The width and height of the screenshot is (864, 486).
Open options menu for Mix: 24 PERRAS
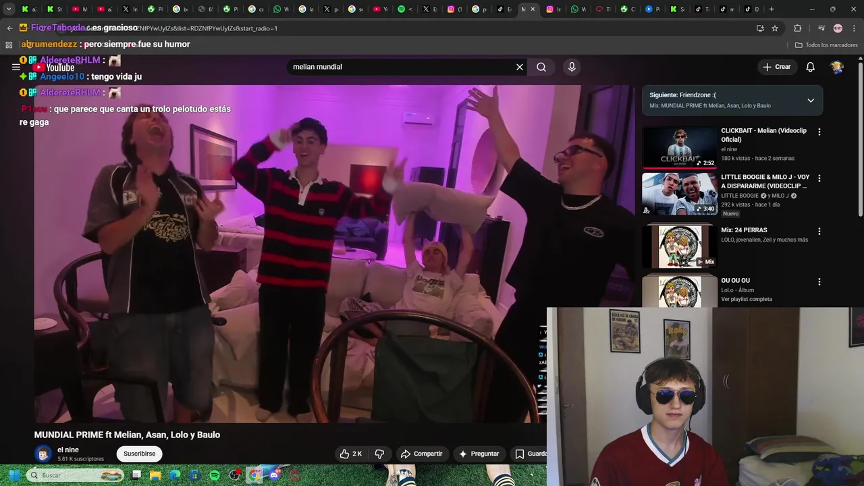819,232
